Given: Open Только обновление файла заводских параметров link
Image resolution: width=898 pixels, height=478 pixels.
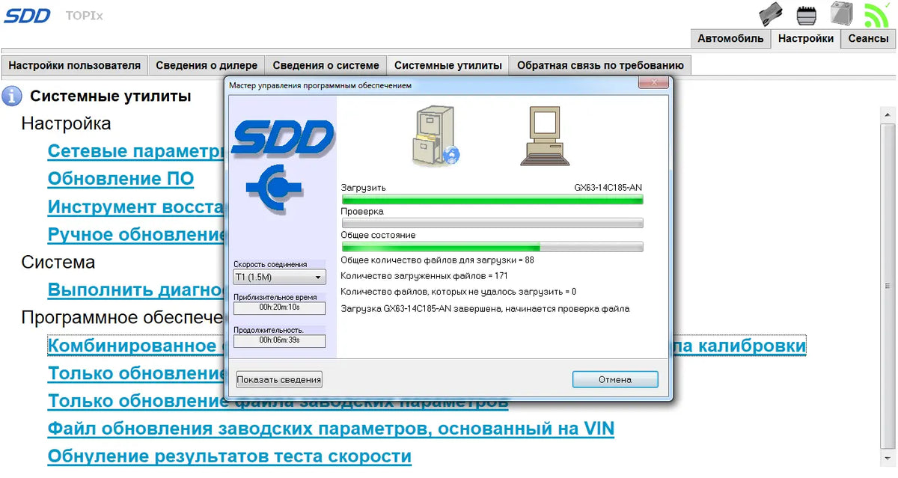Looking at the screenshot, I should [x=278, y=401].
